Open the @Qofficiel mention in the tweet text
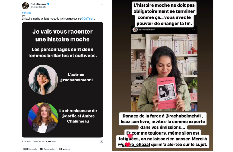233x152 pixels. [87, 19]
